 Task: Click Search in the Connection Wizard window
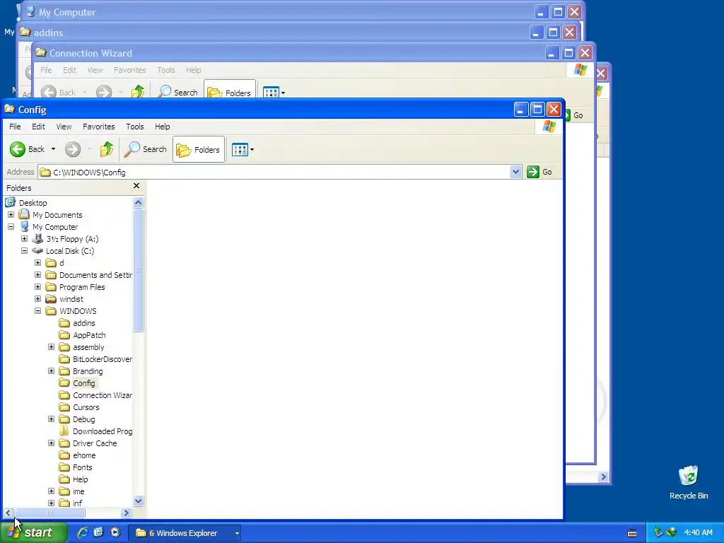click(x=177, y=92)
